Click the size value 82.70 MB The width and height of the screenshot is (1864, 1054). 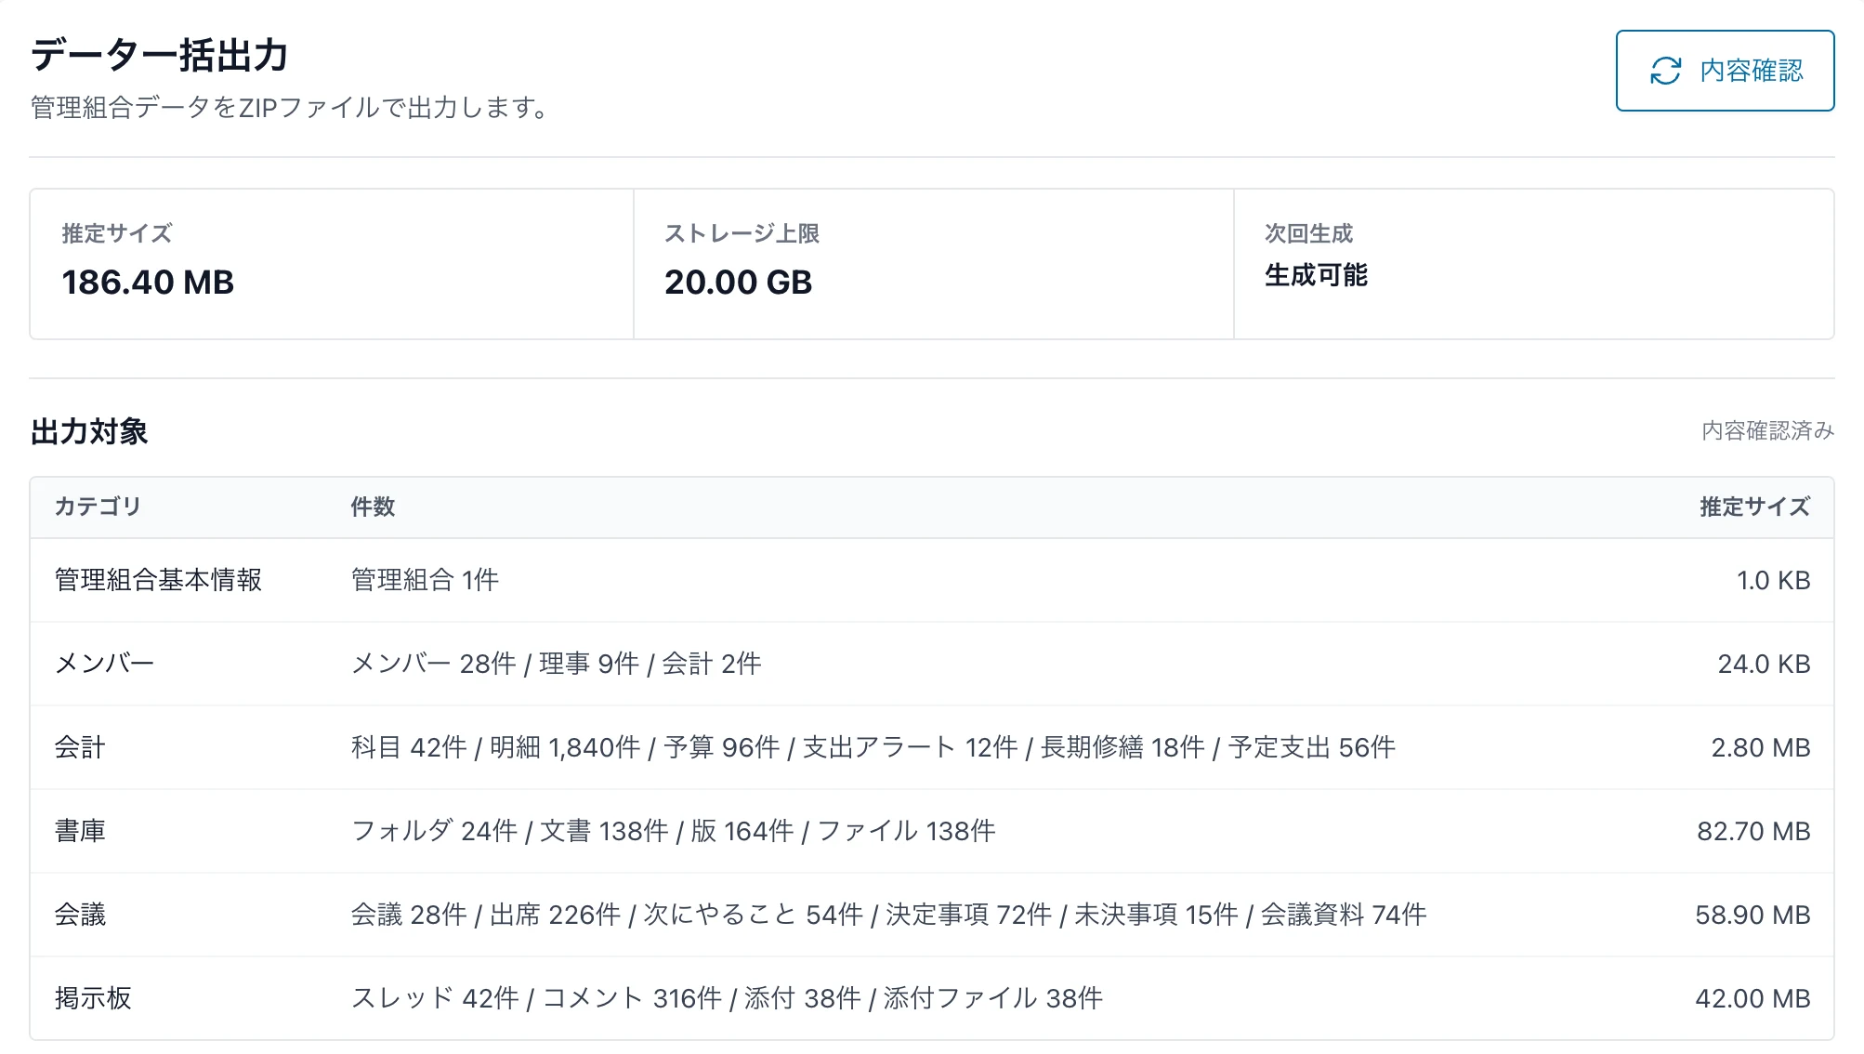coord(1753,831)
